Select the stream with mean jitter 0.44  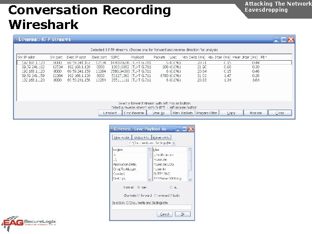point(154,62)
